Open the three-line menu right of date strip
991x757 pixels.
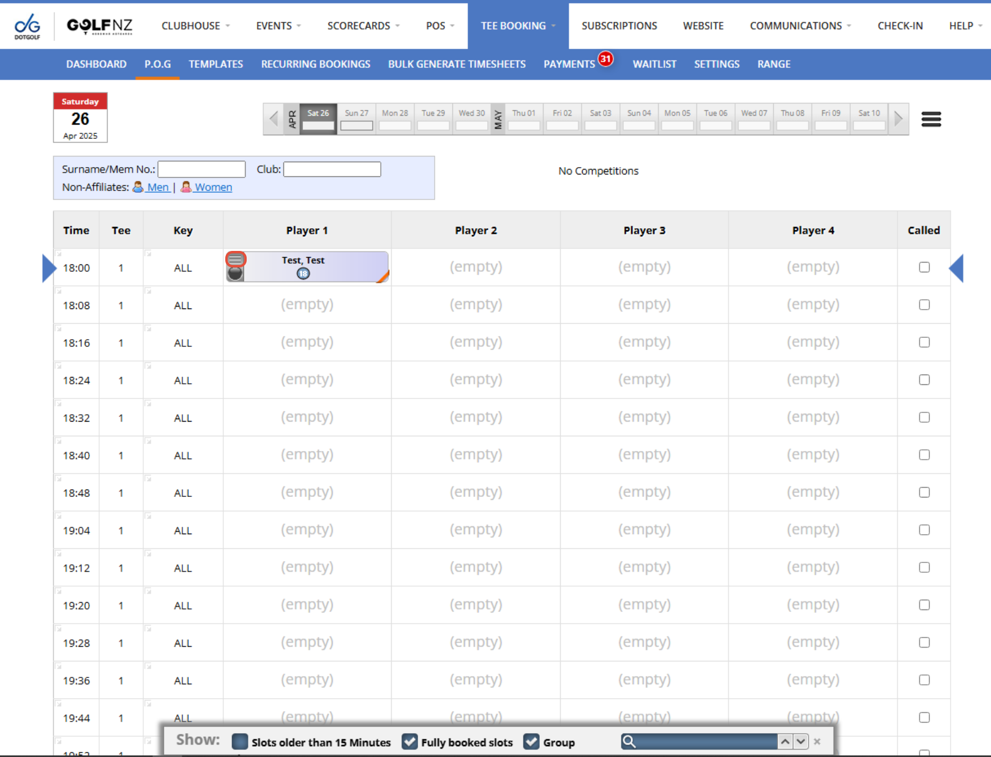[930, 119]
